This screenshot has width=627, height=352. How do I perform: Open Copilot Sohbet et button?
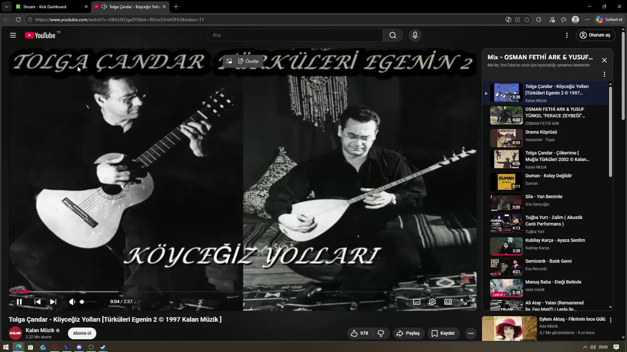click(609, 20)
